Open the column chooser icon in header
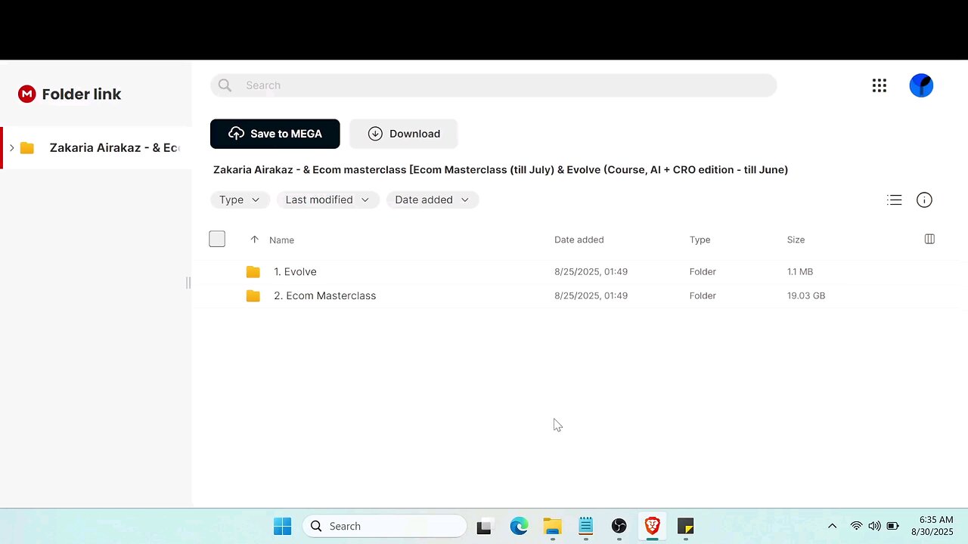The image size is (968, 544). tap(929, 239)
